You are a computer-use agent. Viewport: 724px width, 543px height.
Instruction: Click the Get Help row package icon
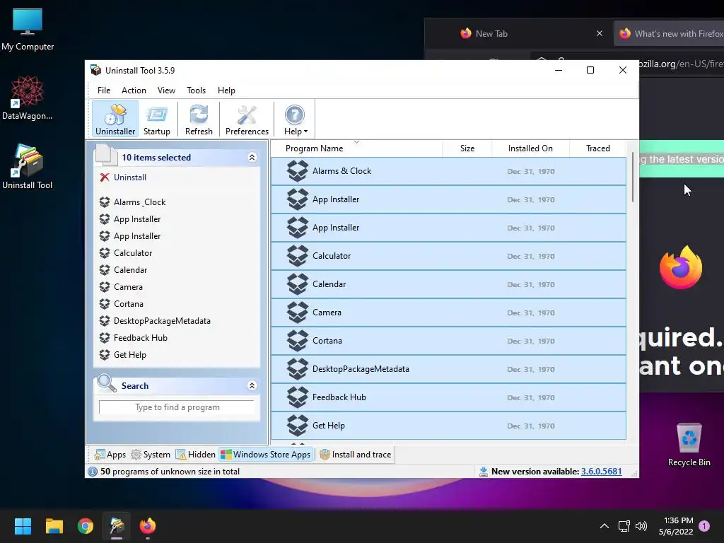tap(298, 425)
